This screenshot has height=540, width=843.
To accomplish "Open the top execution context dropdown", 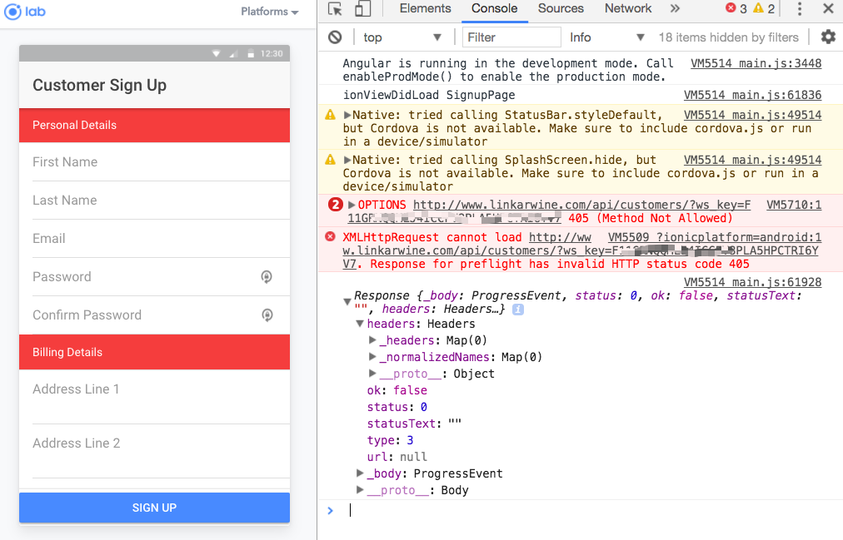I will click(x=402, y=37).
